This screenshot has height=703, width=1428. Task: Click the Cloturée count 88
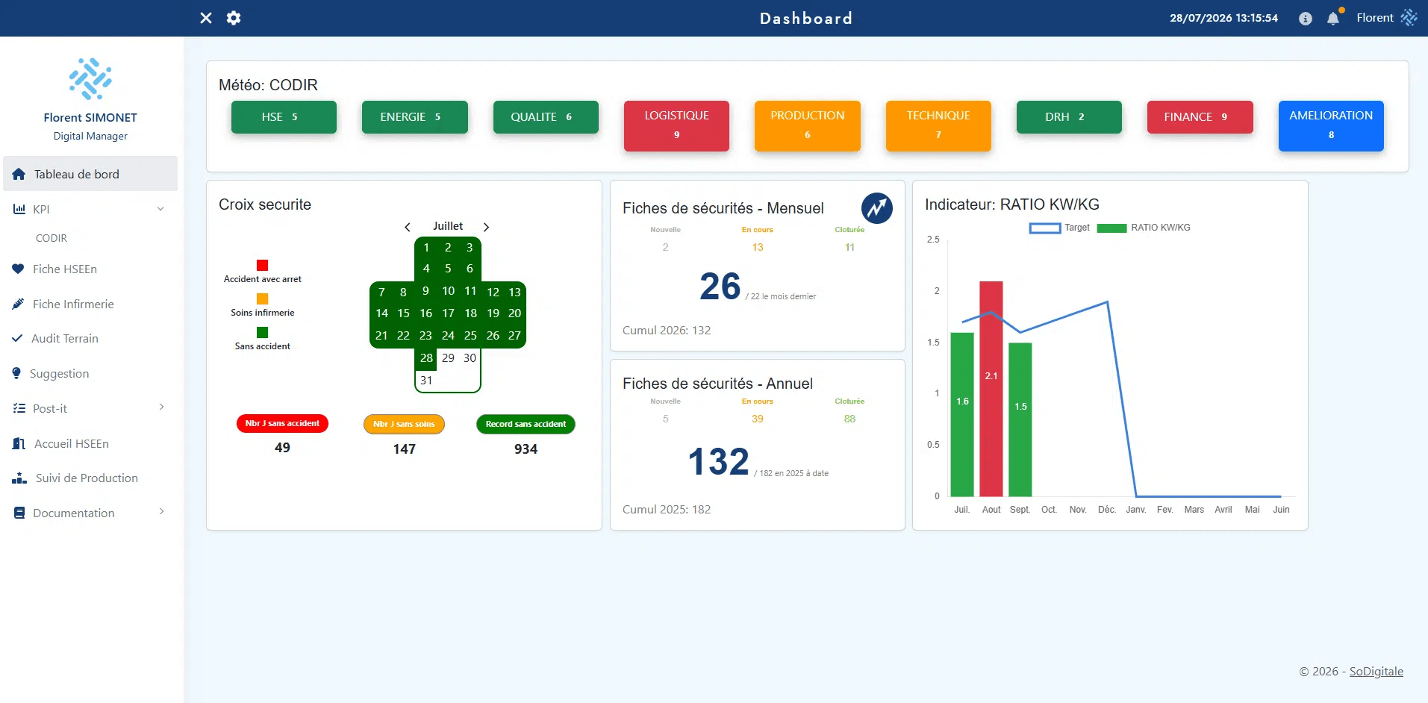(x=849, y=419)
